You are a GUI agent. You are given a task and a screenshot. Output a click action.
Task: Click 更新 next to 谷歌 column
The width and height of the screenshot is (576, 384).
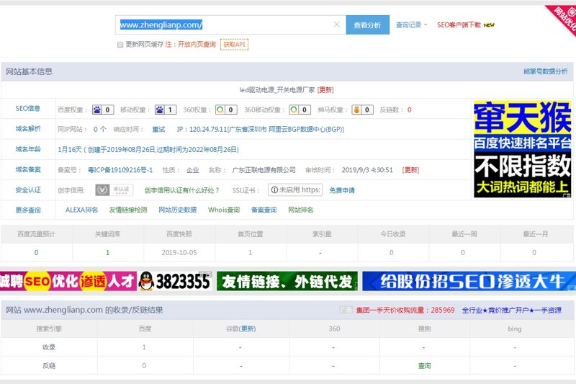click(x=248, y=329)
